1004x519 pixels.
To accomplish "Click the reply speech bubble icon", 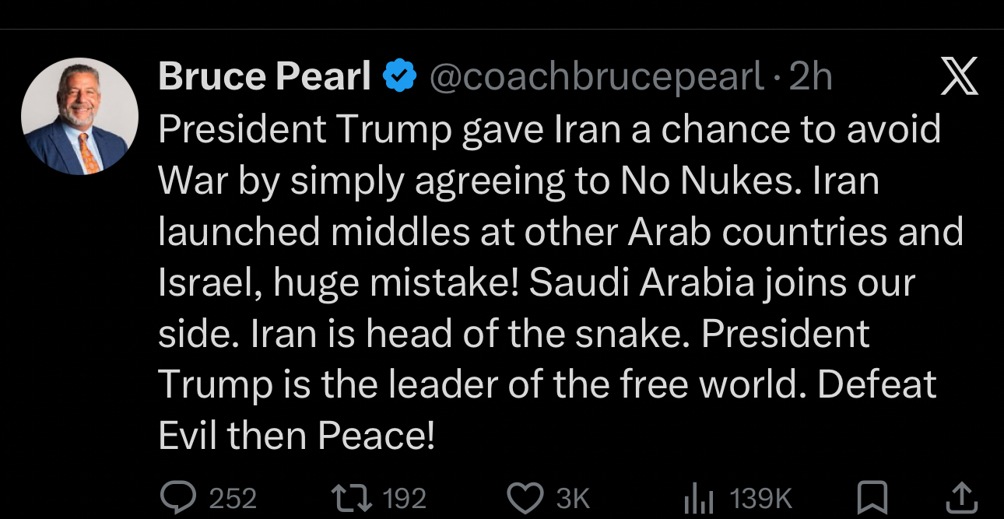I will click(177, 497).
